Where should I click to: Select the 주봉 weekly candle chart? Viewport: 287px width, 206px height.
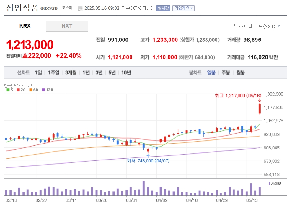[226, 73]
